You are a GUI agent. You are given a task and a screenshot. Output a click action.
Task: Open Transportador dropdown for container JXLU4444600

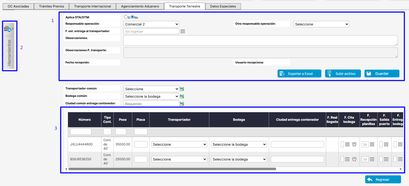179,144
